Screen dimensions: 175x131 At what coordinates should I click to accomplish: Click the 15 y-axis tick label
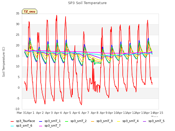(17, 56)
